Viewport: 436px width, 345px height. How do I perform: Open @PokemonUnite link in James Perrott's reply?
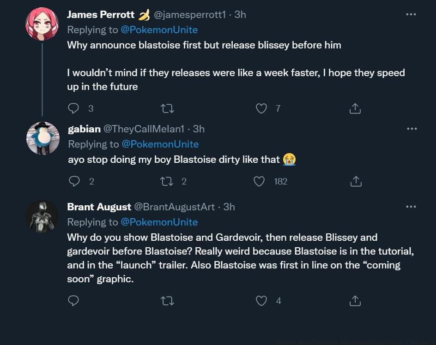click(159, 30)
